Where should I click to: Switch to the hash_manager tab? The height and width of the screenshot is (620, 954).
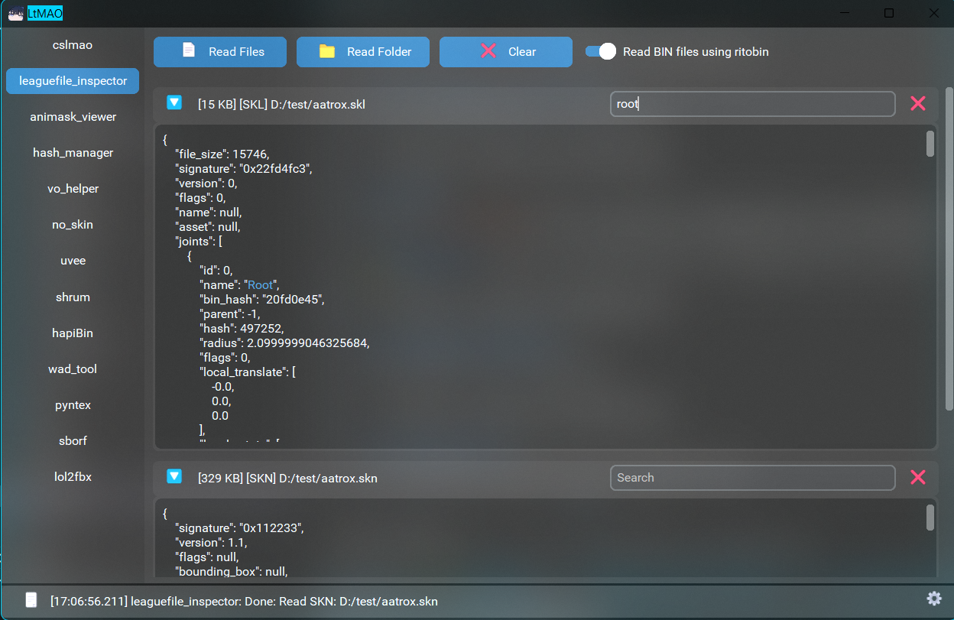[x=73, y=152]
